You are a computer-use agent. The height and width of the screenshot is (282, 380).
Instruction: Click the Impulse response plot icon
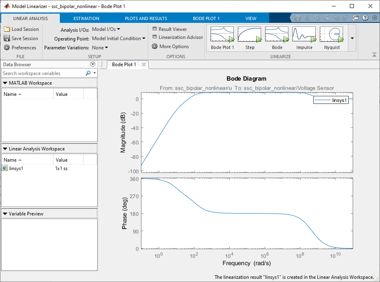click(x=304, y=34)
